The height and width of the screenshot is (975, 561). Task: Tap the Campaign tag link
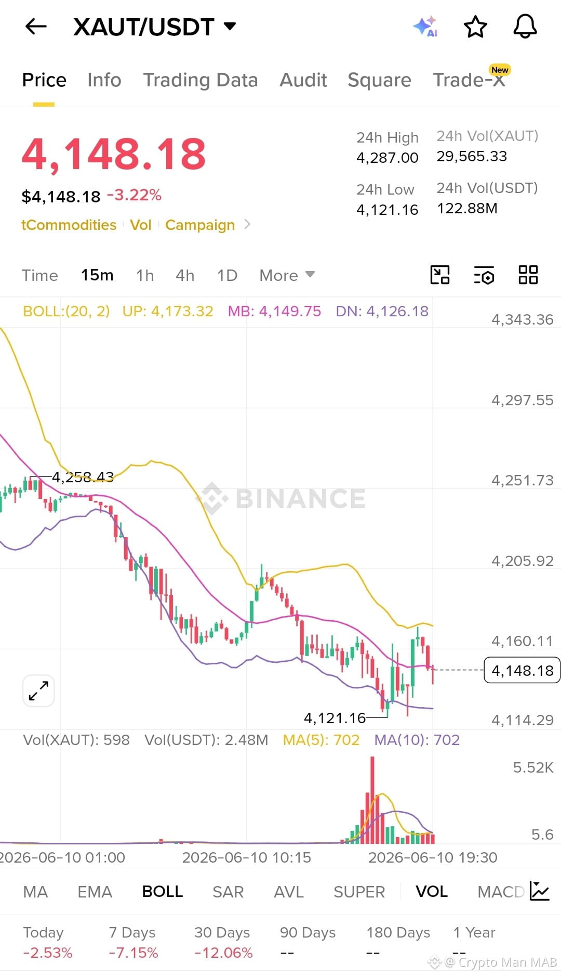pos(200,225)
